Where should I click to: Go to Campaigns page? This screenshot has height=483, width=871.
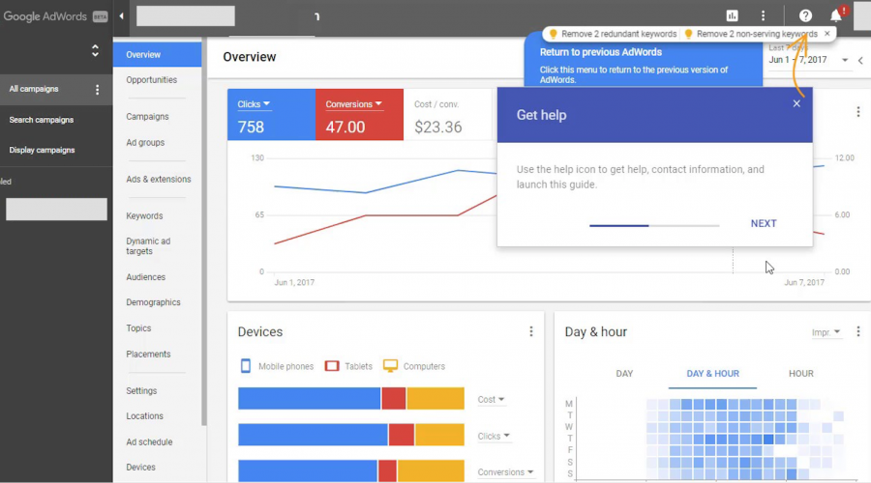click(147, 117)
